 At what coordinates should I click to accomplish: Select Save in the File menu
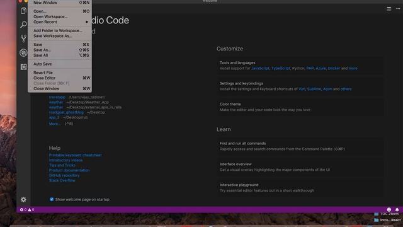tap(60, 45)
